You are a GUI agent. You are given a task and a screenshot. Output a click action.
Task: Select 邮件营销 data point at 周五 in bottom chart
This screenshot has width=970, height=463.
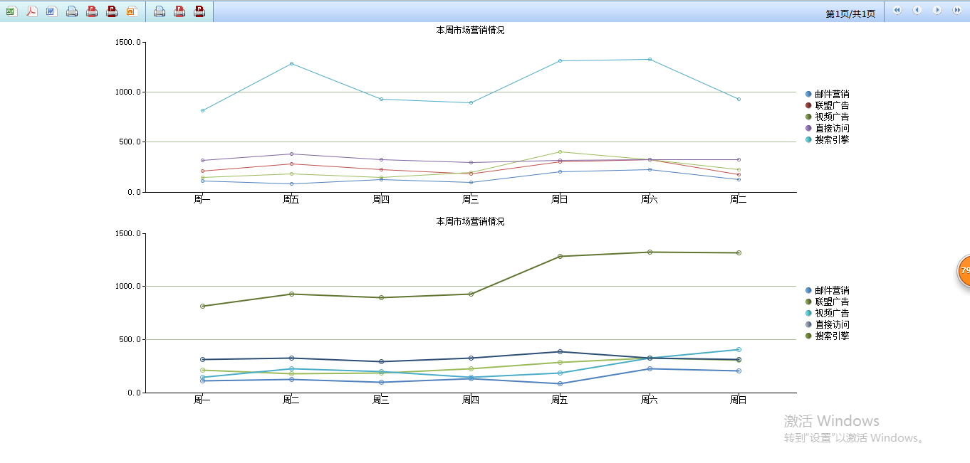[x=560, y=383]
